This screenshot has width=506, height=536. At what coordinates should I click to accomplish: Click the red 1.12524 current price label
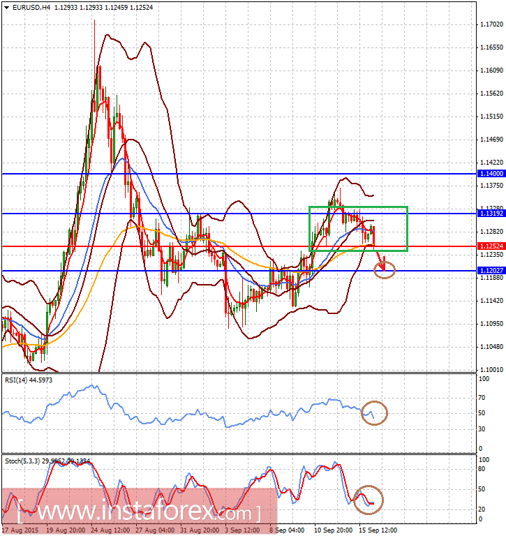point(489,246)
